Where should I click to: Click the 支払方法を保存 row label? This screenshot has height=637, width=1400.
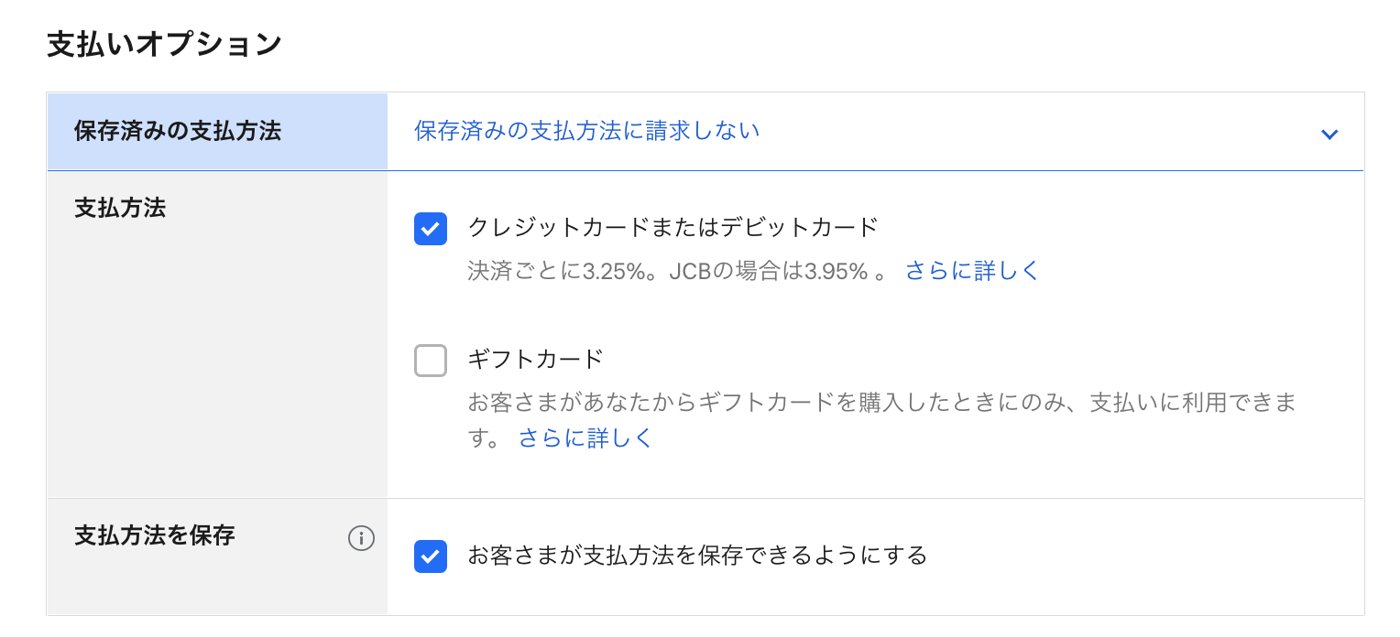155,535
